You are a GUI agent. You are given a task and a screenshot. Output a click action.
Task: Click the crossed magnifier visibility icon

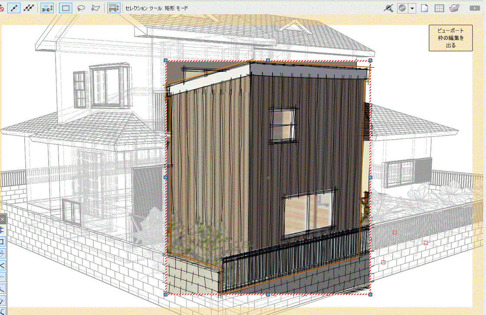pyautogui.click(x=390, y=8)
